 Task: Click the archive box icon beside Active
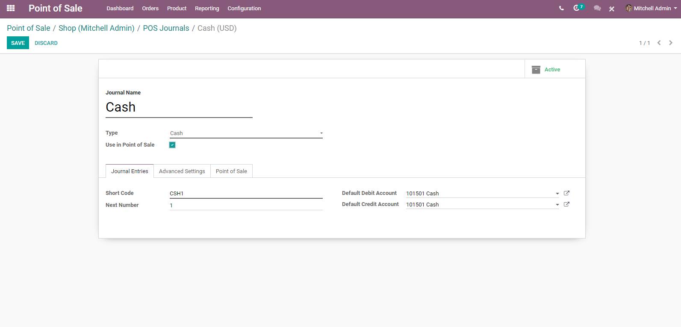click(536, 70)
